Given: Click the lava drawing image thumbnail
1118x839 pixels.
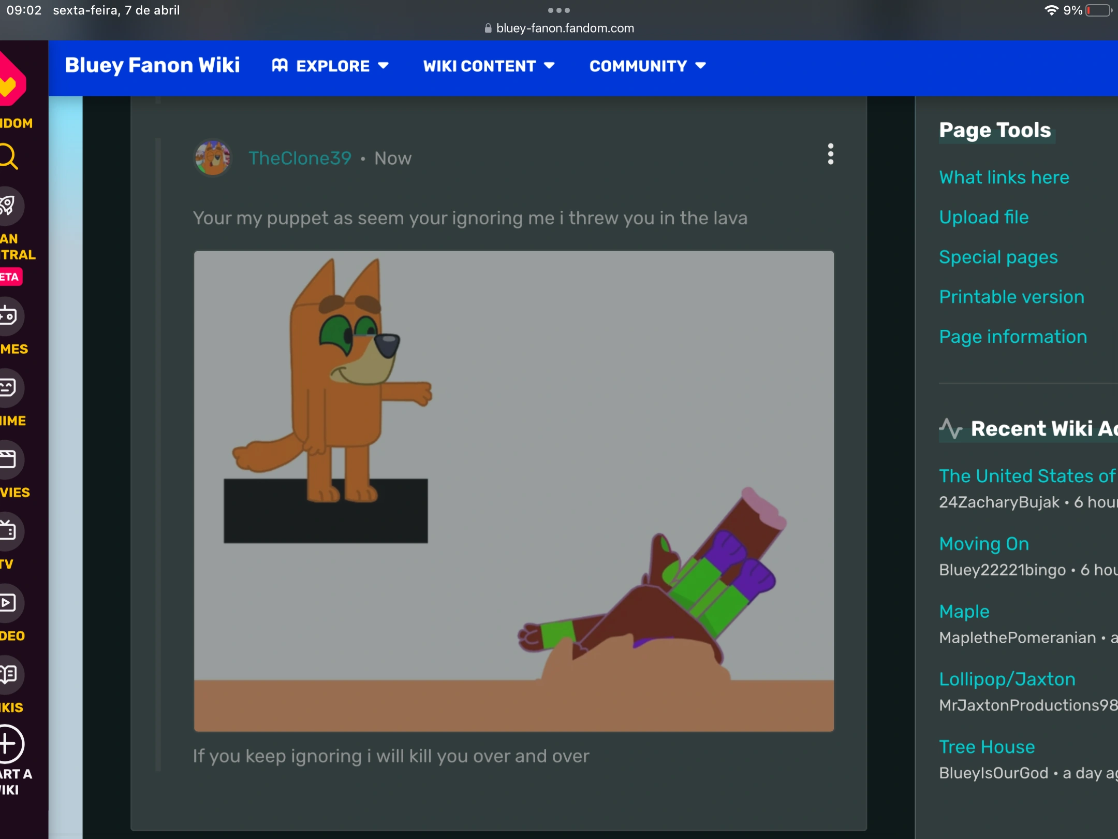Looking at the screenshot, I should 513,491.
